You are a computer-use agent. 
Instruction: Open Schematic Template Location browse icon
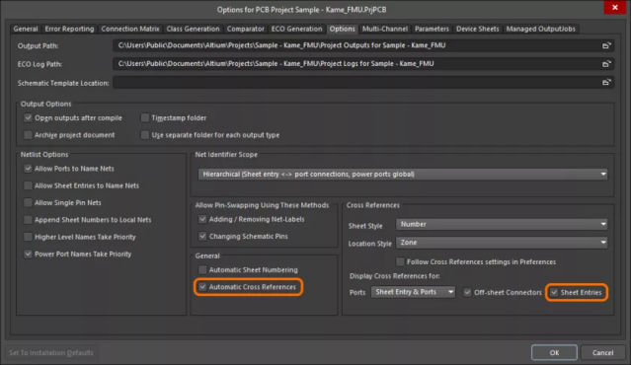(606, 83)
